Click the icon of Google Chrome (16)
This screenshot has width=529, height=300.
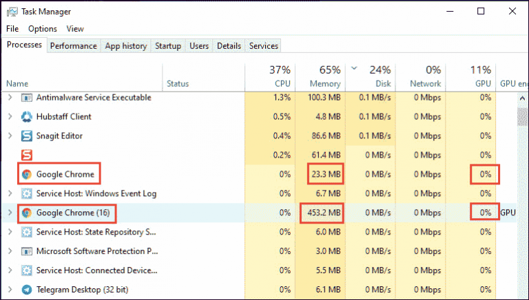27,213
